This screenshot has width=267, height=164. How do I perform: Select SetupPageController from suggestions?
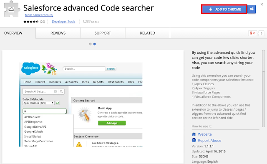[x=38, y=141]
